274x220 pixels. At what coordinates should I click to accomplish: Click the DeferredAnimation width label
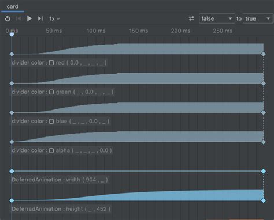(60, 180)
